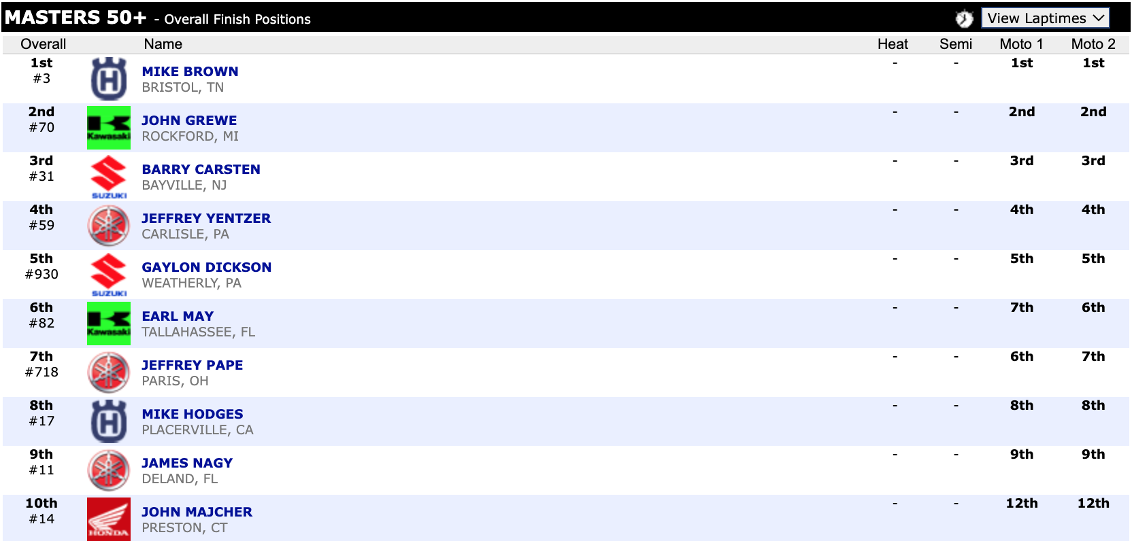This screenshot has width=1132, height=541.
Task: Click the Overall column header
Action: pyautogui.click(x=43, y=44)
